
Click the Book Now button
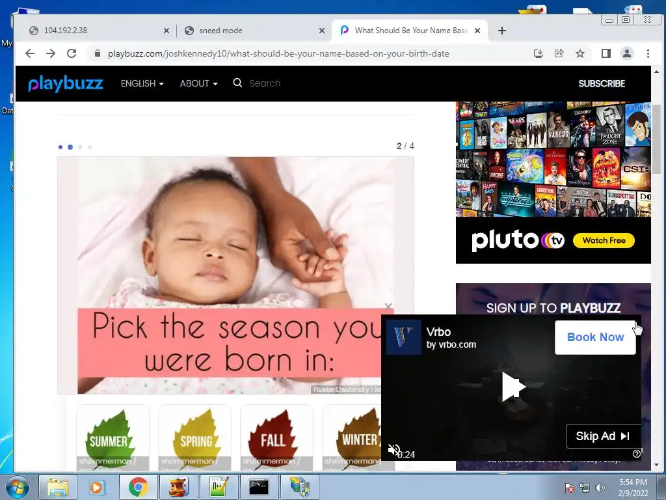tap(595, 337)
